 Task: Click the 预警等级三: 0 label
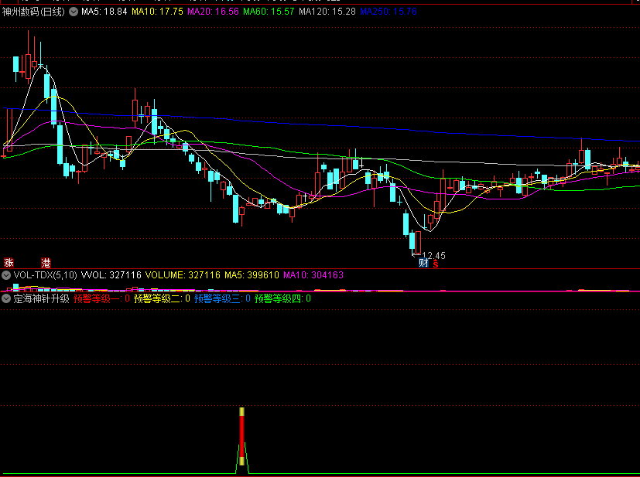coord(222,299)
